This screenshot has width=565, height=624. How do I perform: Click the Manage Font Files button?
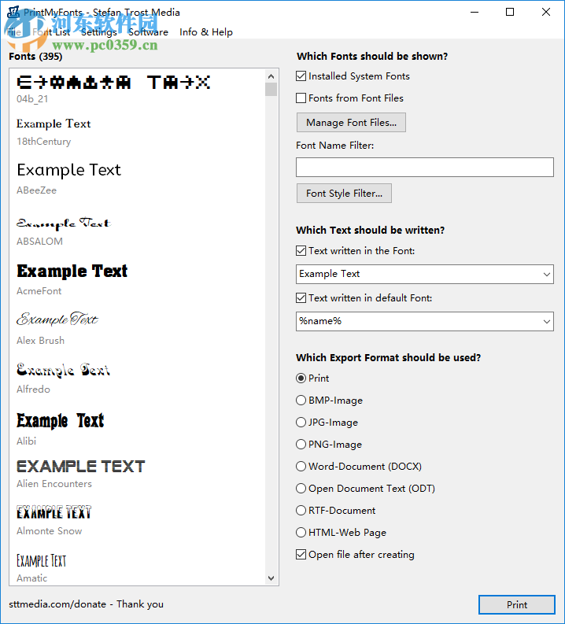[x=351, y=123]
